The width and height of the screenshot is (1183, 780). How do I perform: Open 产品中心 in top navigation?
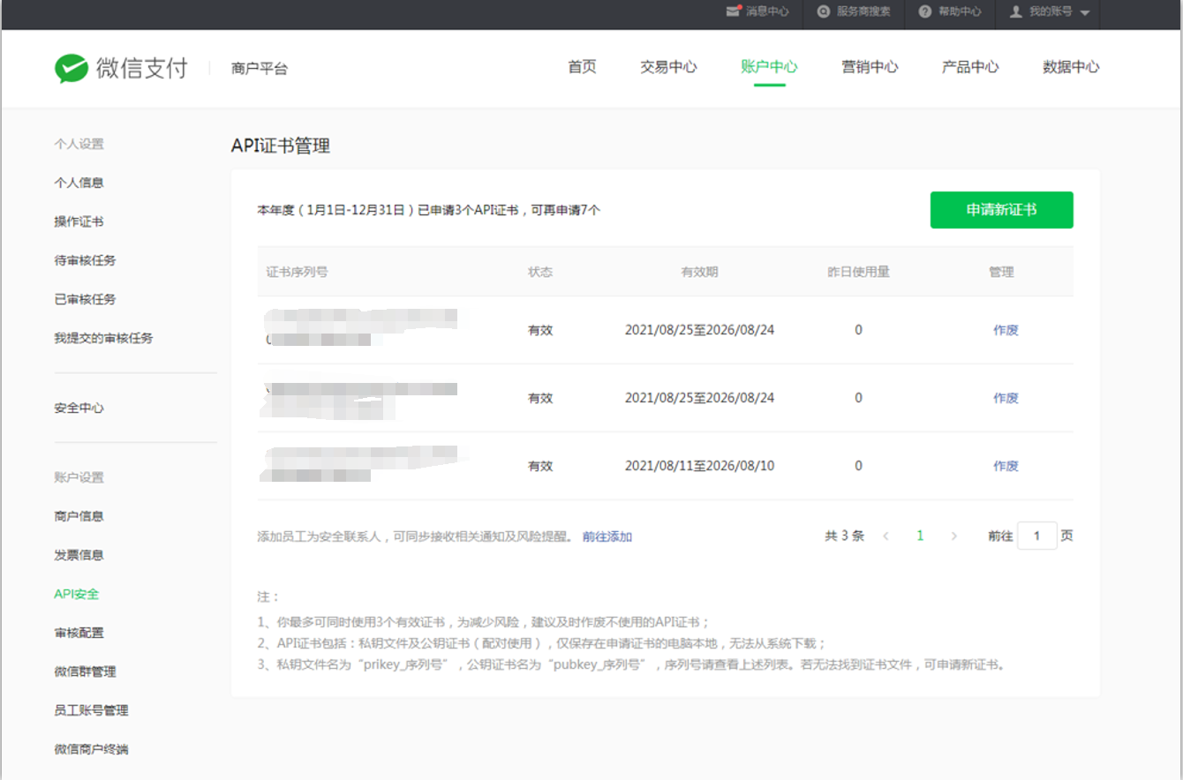click(x=970, y=67)
